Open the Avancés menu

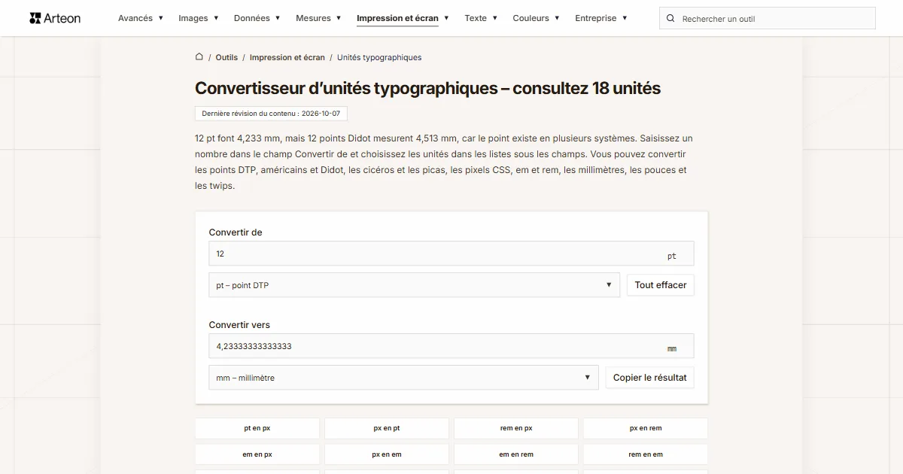(141, 18)
